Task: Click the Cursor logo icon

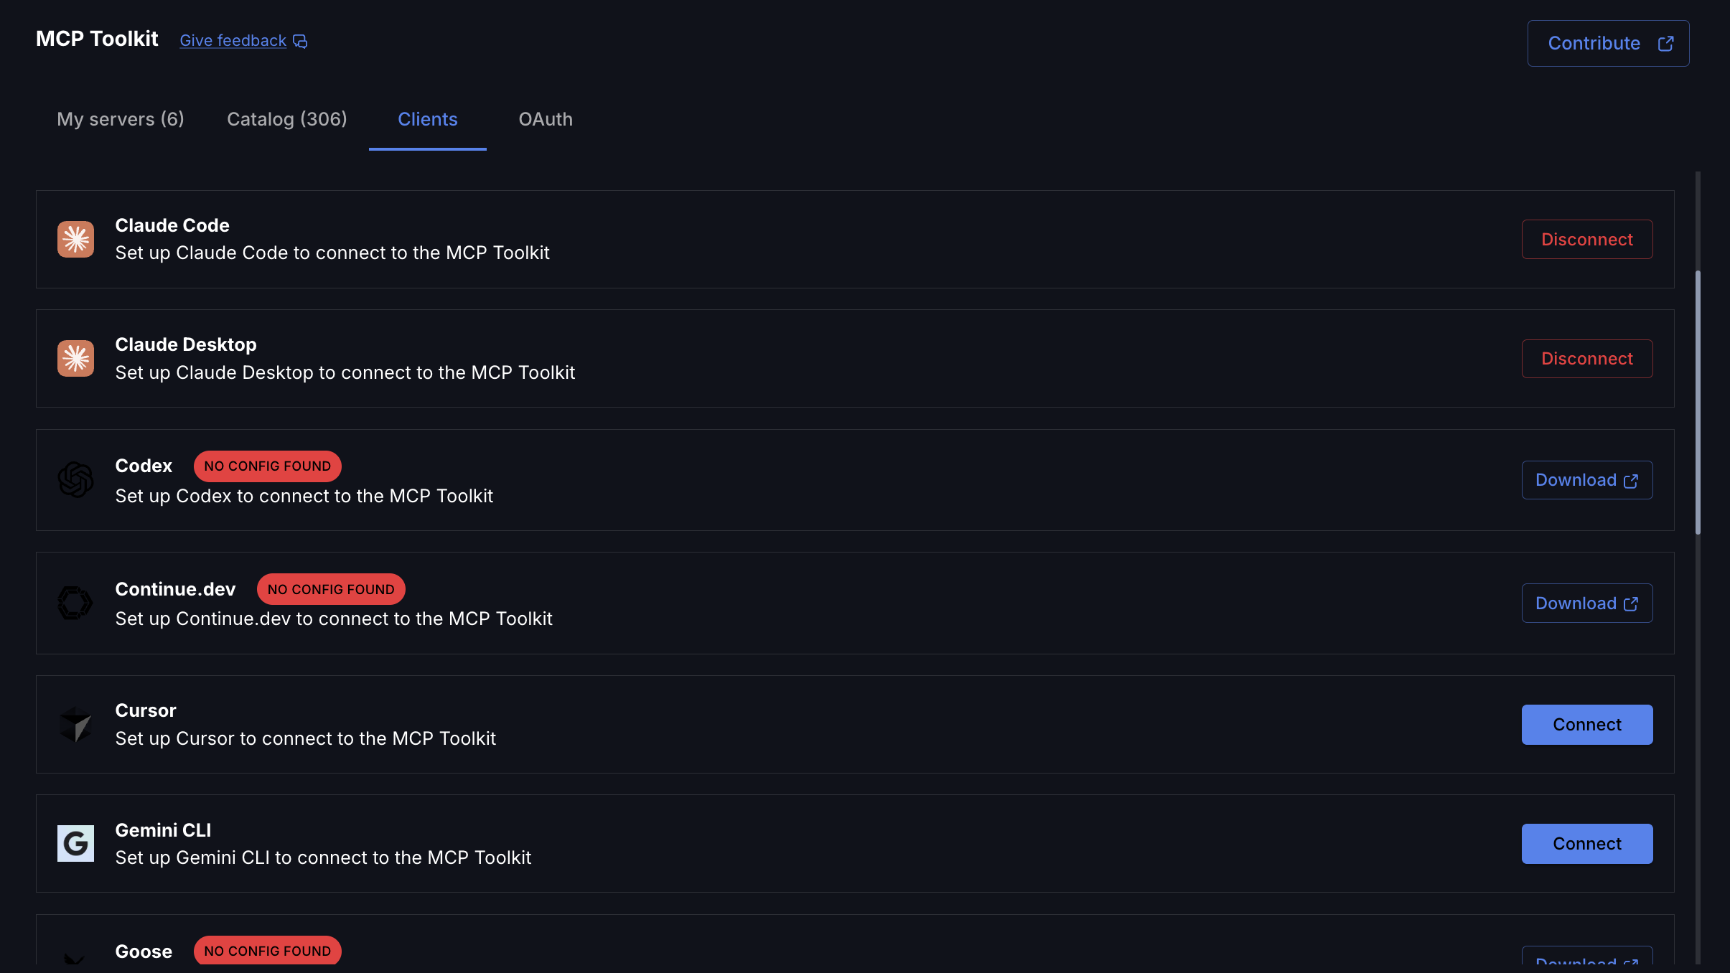Action: pos(75,724)
